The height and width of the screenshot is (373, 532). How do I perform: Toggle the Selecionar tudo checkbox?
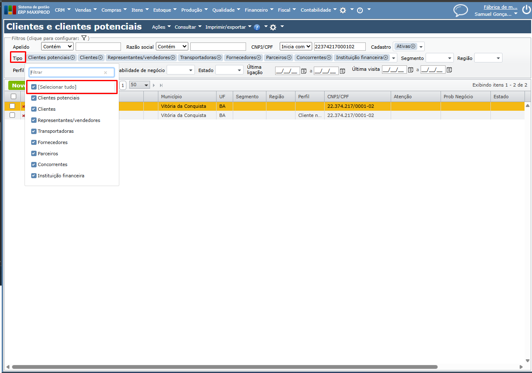coord(34,87)
